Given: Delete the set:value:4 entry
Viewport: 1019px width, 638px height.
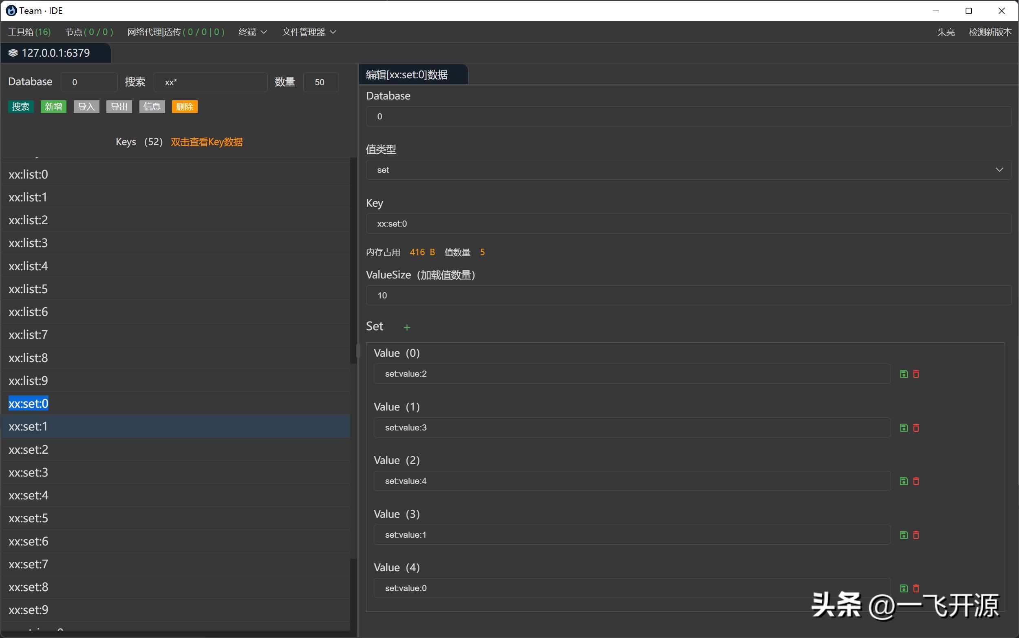Looking at the screenshot, I should click(x=916, y=481).
